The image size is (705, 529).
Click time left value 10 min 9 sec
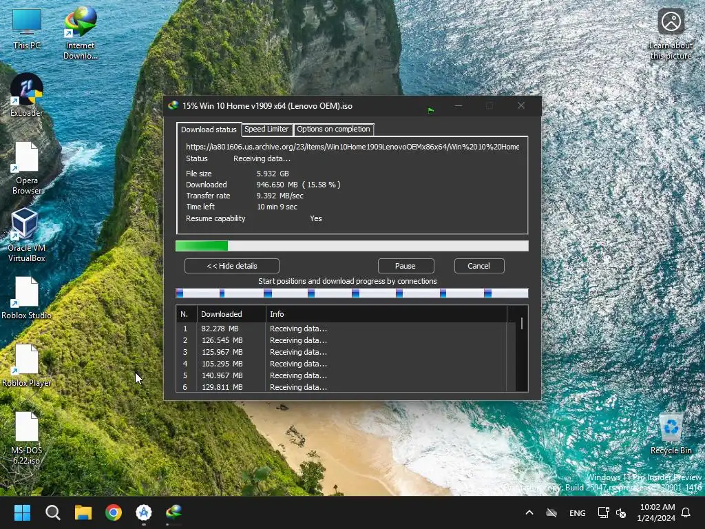click(x=277, y=207)
